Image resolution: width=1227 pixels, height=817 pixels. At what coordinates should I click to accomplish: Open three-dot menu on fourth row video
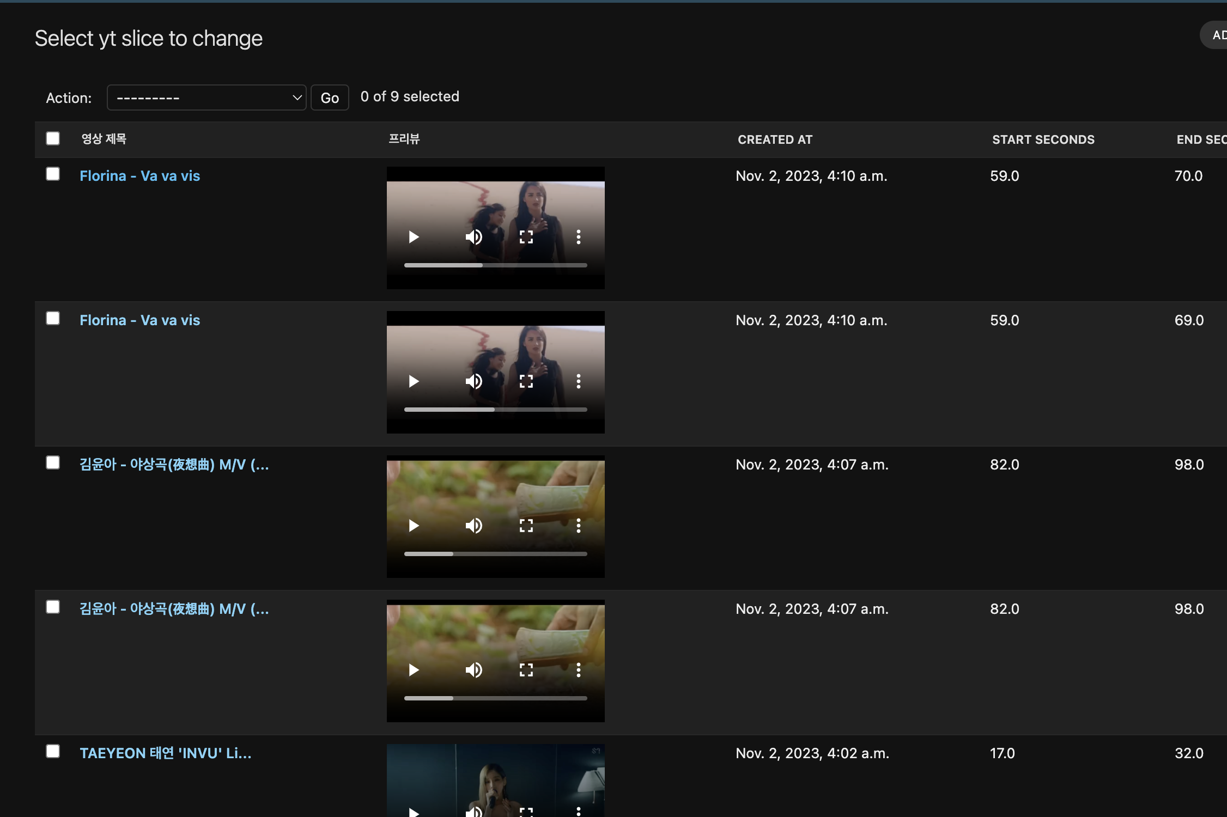(578, 670)
